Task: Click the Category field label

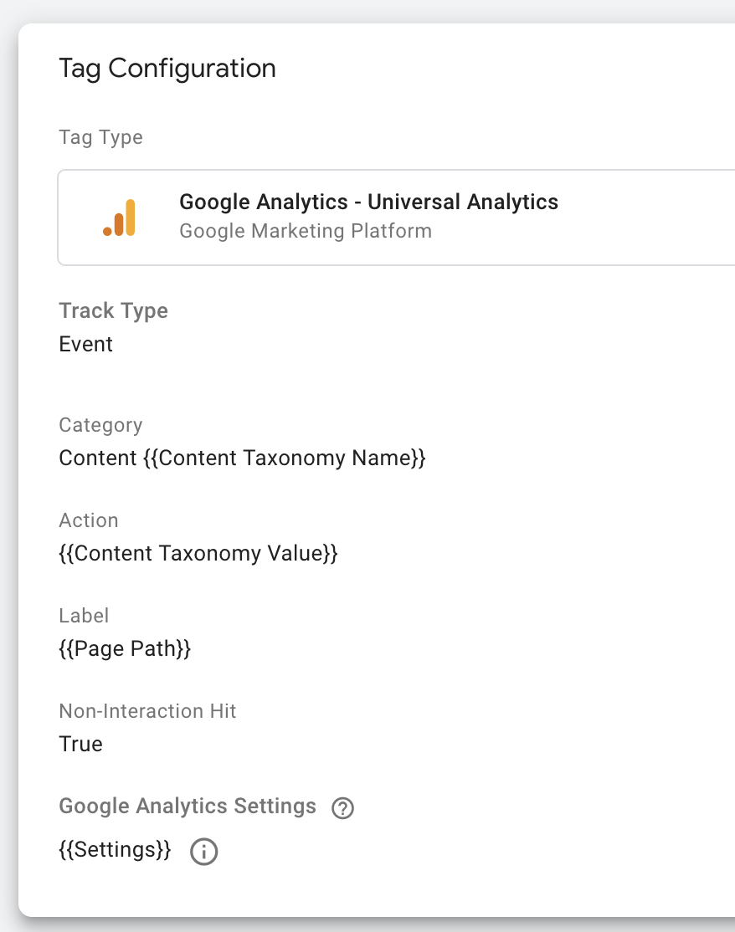Action: click(100, 425)
